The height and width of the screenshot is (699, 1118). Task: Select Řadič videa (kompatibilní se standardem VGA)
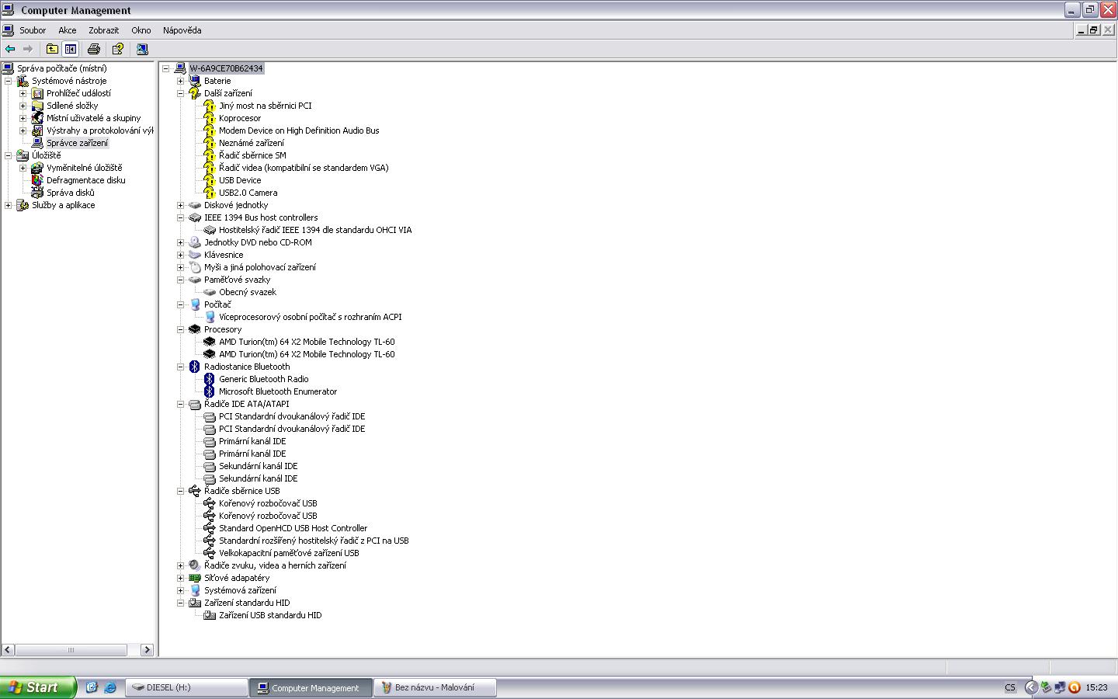coord(304,168)
